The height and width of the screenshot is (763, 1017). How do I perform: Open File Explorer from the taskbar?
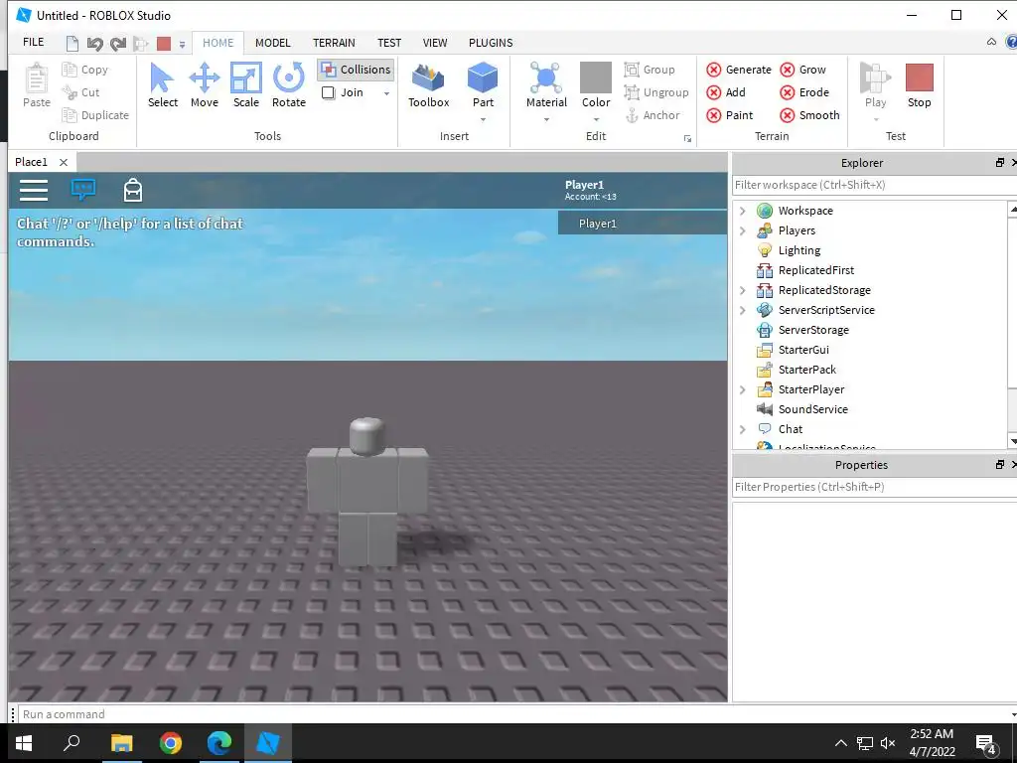point(122,743)
